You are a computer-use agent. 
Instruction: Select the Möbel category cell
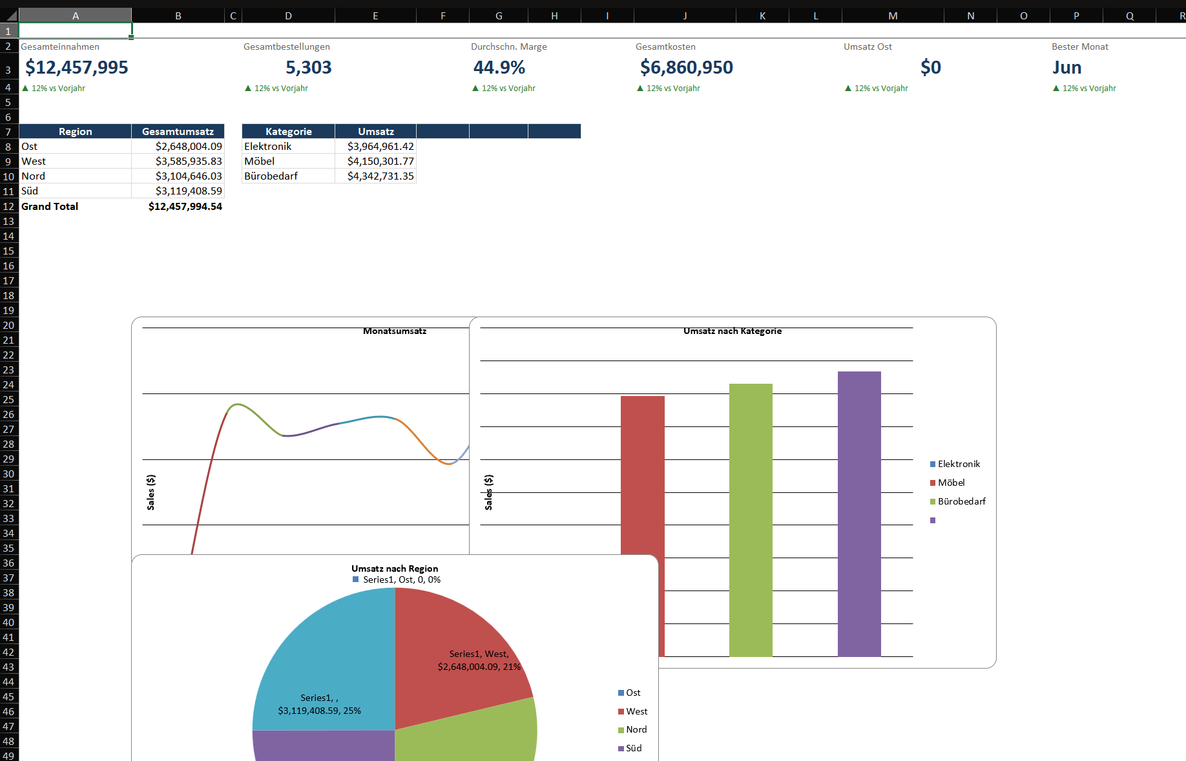288,161
